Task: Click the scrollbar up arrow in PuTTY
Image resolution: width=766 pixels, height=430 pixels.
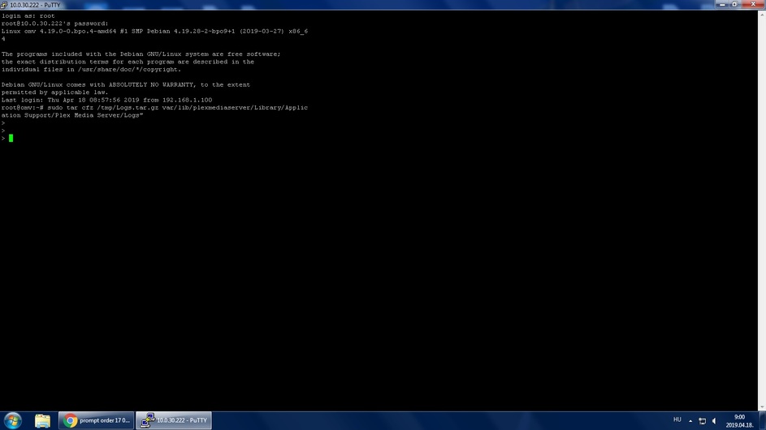Action: 762,15
